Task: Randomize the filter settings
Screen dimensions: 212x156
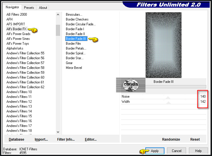Action: pyautogui.click(x=171, y=139)
